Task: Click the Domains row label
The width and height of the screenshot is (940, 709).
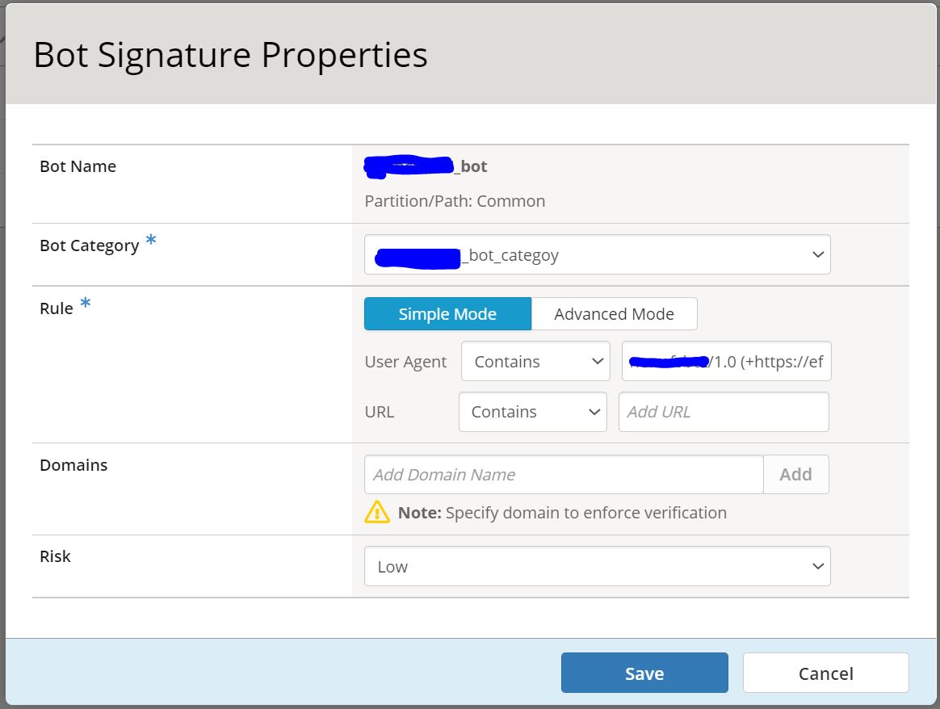Action: point(73,465)
